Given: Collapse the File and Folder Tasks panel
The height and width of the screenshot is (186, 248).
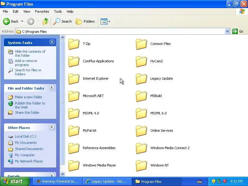Looking at the screenshot, I should coord(52,88).
